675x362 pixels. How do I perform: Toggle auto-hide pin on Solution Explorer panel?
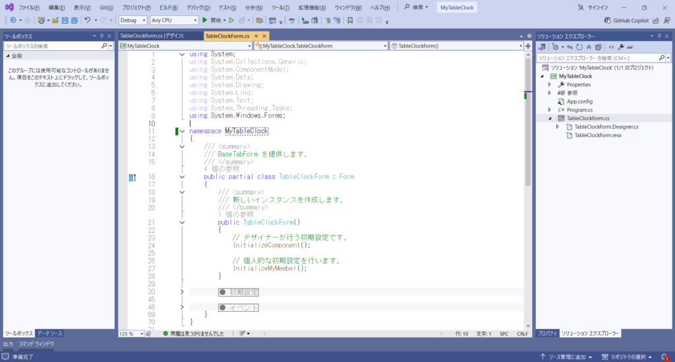pyautogui.click(x=659, y=36)
